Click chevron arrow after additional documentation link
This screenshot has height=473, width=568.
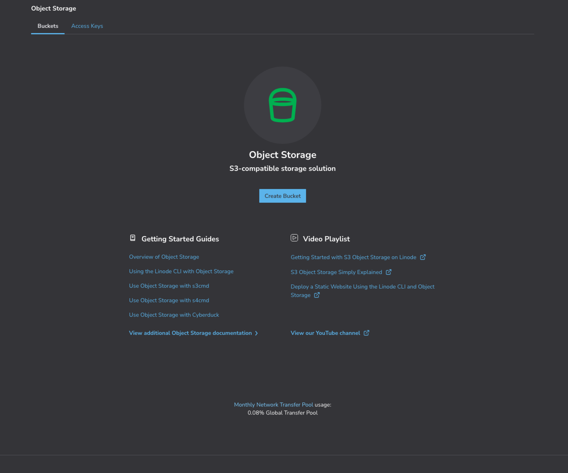[x=256, y=333]
